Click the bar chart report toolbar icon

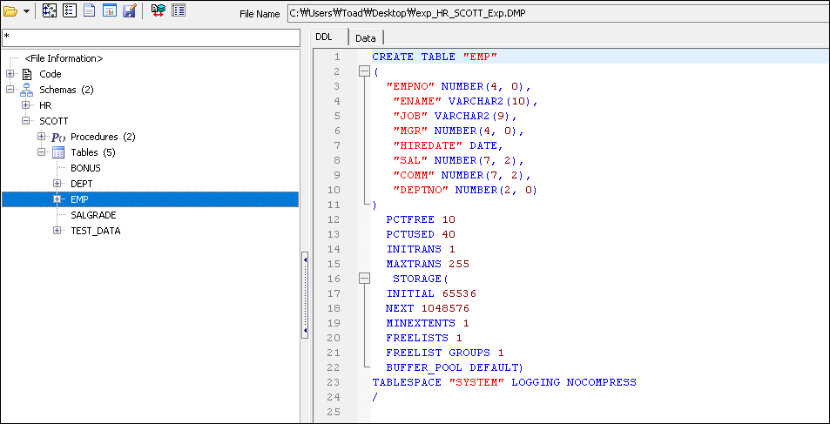(x=110, y=10)
